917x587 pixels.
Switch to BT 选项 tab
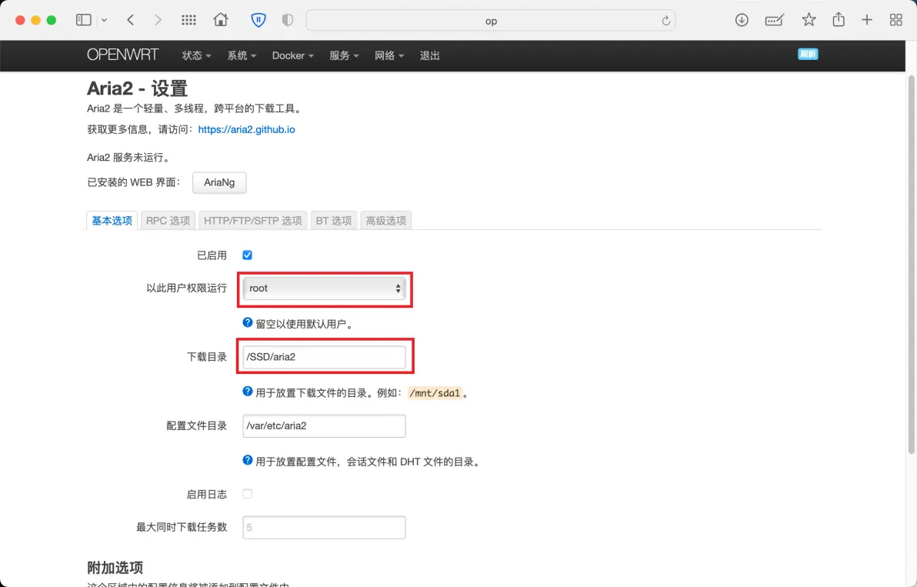pyautogui.click(x=333, y=221)
